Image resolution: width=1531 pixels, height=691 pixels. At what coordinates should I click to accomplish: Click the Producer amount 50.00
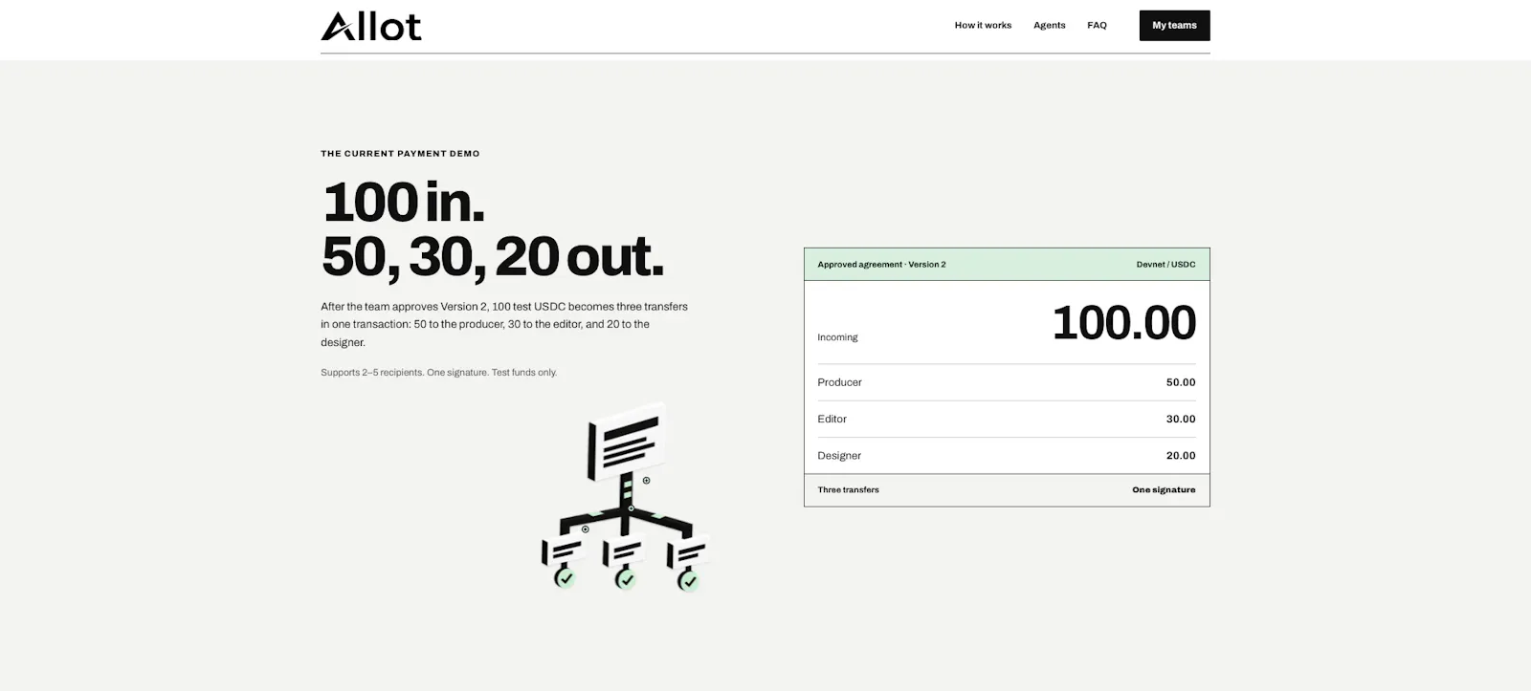click(1181, 382)
